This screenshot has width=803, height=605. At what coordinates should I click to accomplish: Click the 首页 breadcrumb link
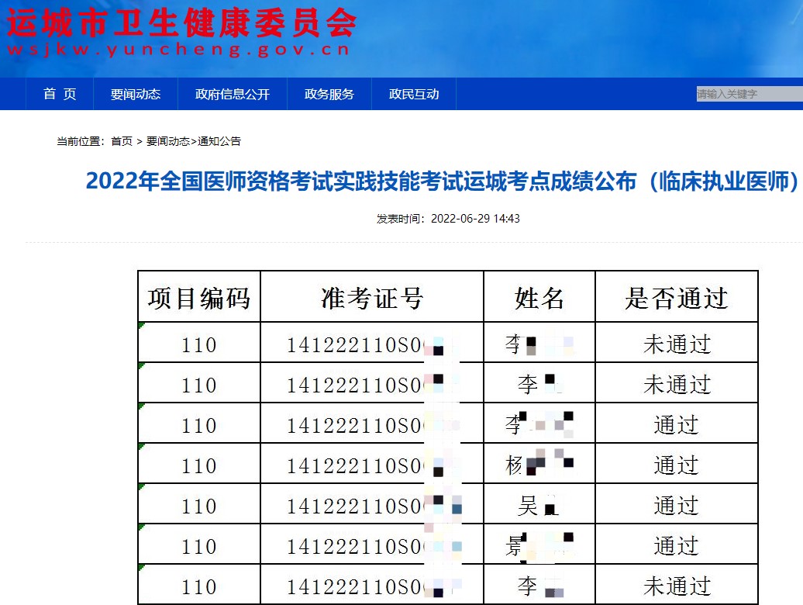coord(122,141)
